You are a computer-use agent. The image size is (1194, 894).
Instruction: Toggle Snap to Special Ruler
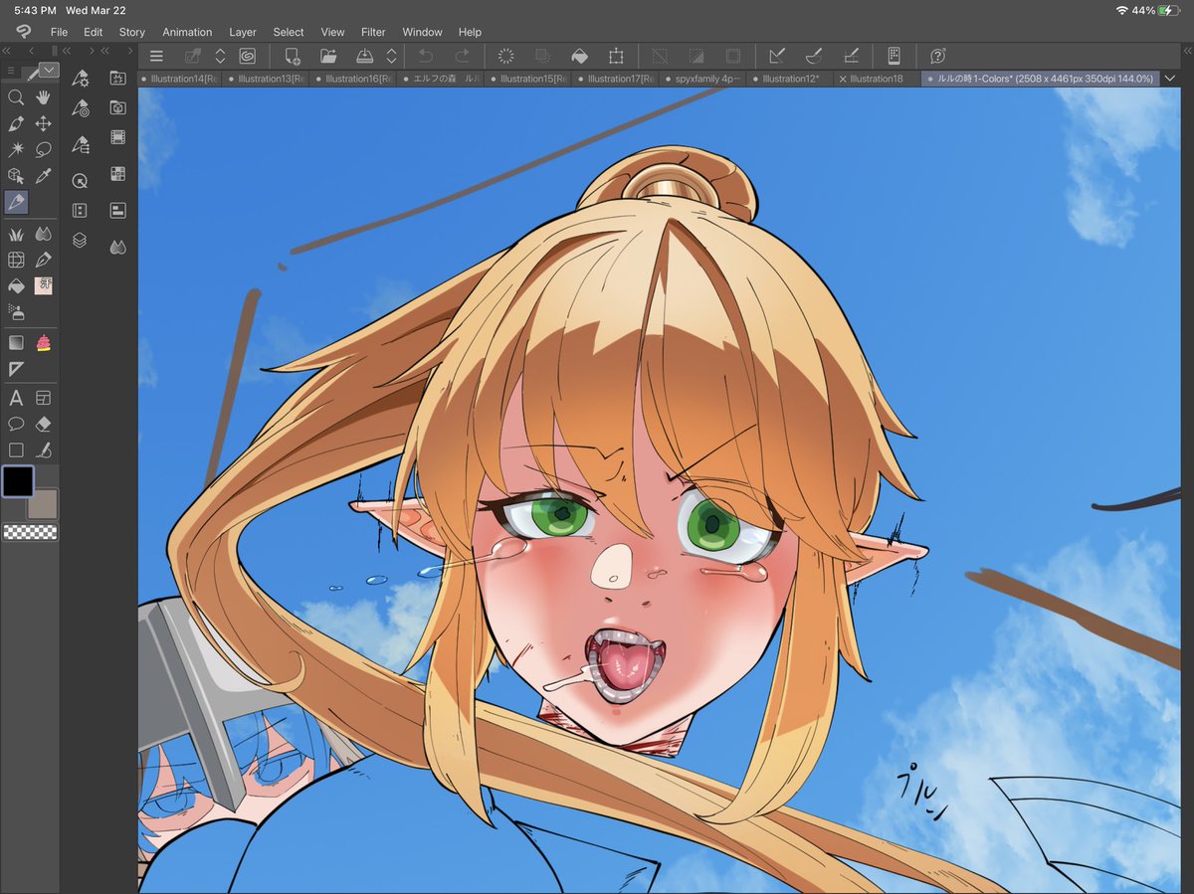pyautogui.click(x=814, y=56)
